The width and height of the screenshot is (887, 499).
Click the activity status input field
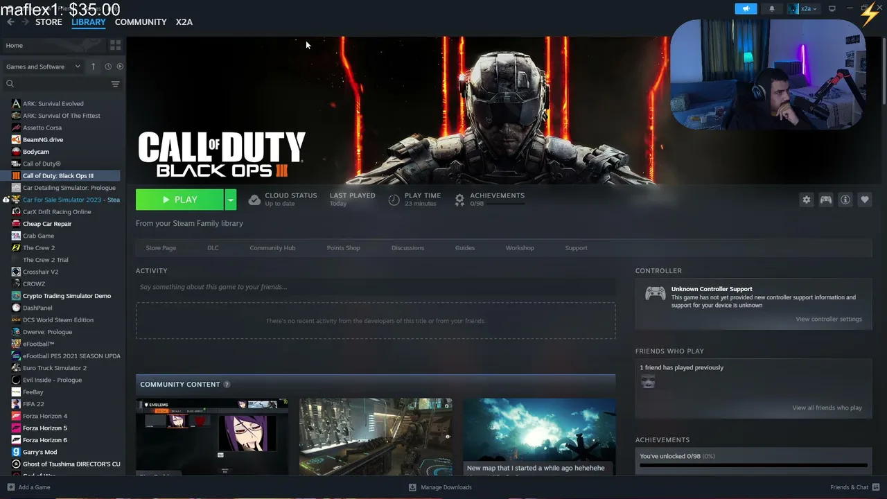click(x=376, y=287)
